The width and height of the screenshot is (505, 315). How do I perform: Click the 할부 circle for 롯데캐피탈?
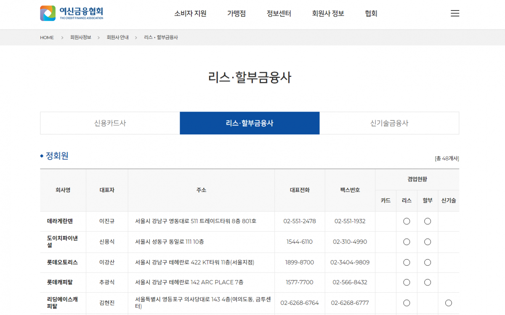pyautogui.click(x=428, y=282)
